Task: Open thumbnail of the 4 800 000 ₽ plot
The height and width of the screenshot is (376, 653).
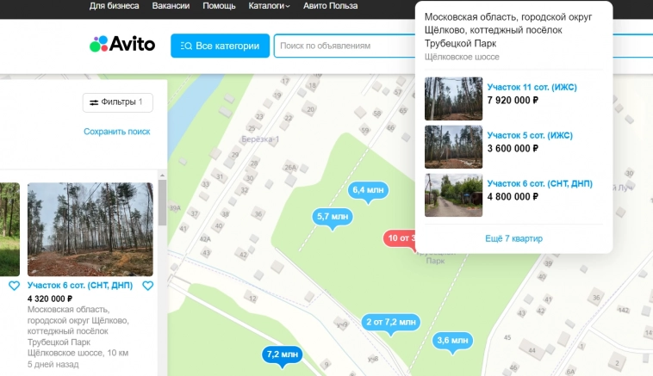Action: (453, 195)
